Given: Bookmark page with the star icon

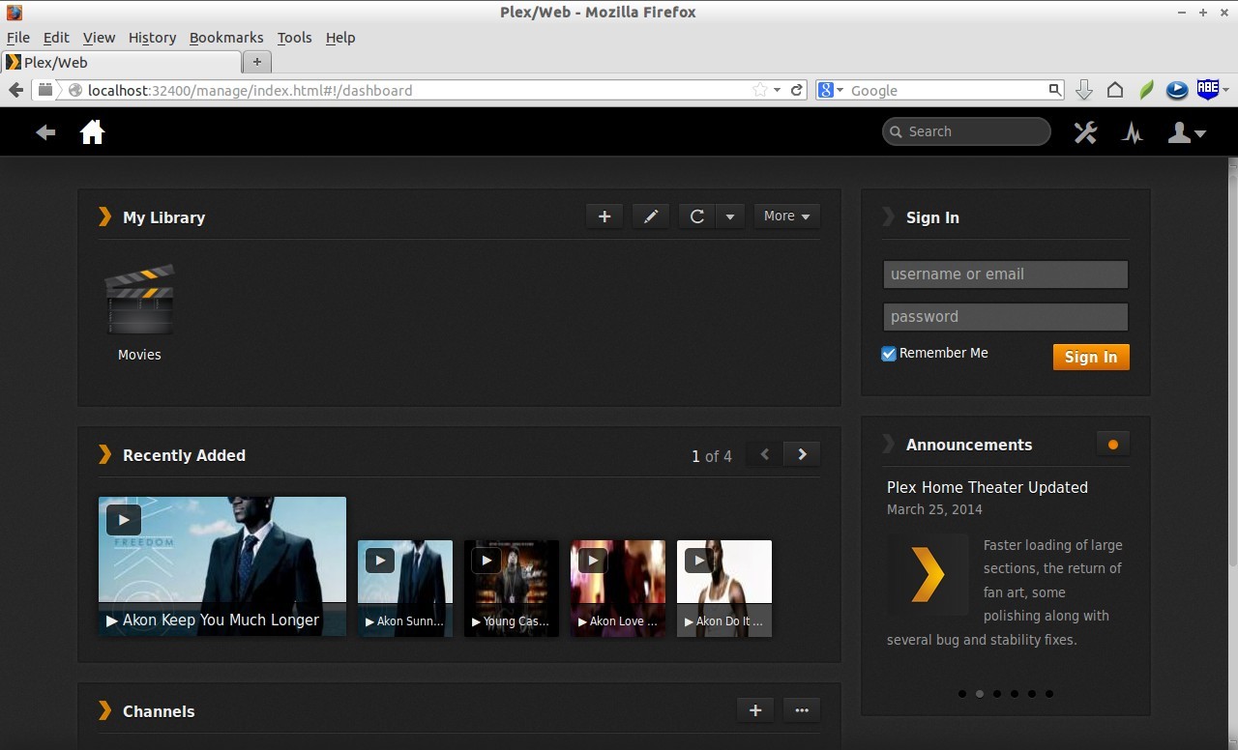Looking at the screenshot, I should (x=760, y=90).
